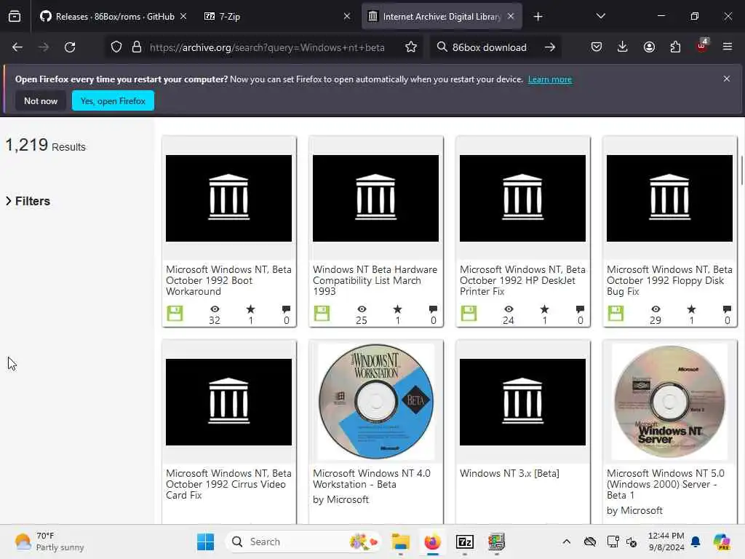Bookmark this page with the star icon

[411, 47]
